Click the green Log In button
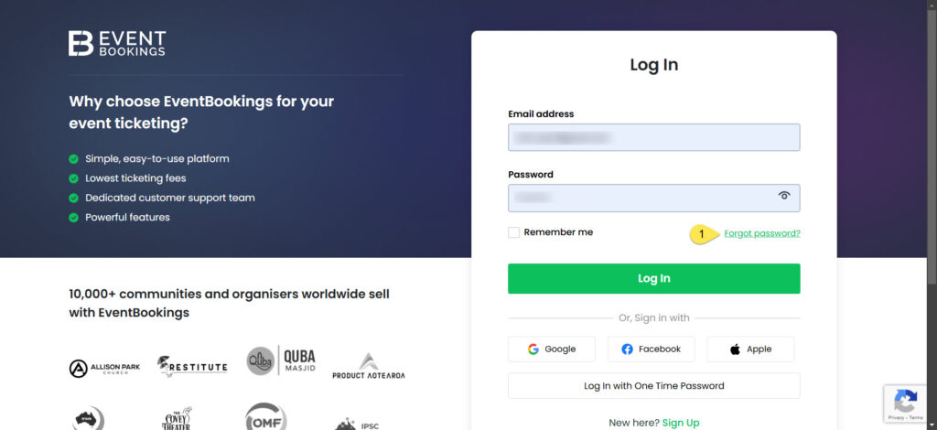 pos(653,278)
